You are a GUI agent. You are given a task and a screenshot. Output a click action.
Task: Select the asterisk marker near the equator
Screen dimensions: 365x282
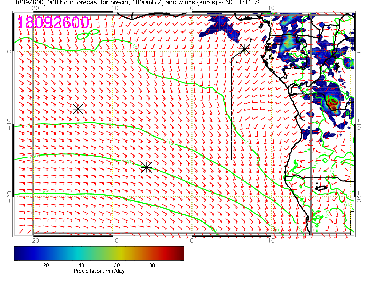[x=245, y=49]
